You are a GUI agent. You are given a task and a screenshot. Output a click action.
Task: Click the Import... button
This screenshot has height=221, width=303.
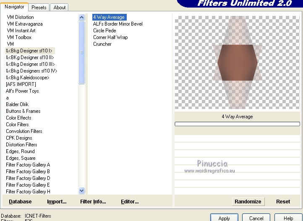[57, 202]
